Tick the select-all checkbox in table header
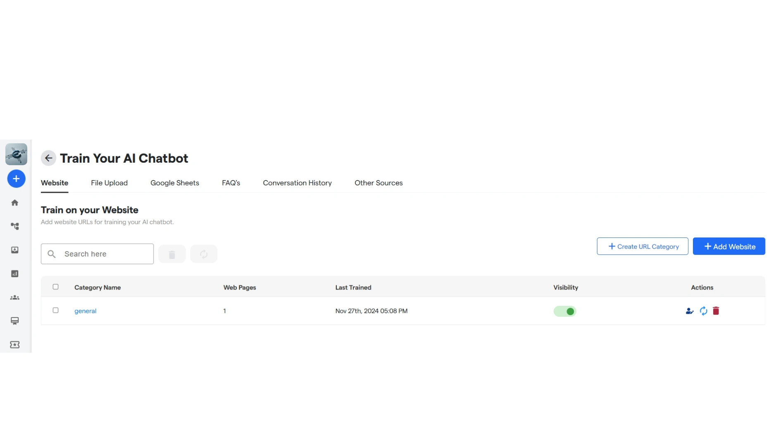This screenshot has width=771, height=446. (55, 287)
